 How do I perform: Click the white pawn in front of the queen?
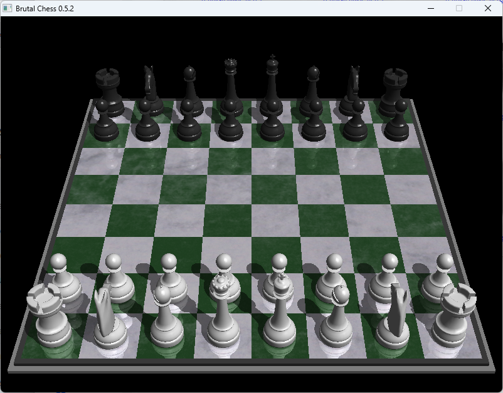(x=223, y=276)
